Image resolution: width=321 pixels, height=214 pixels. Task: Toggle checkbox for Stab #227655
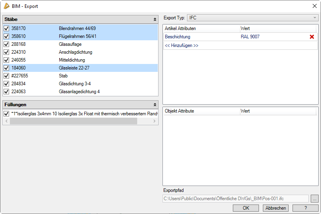click(x=6, y=76)
